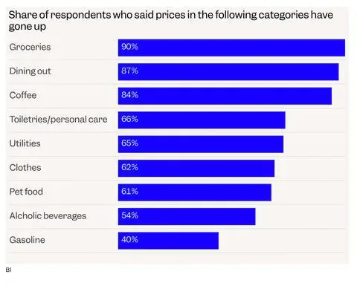Select the Clothes category label

[x=25, y=168]
